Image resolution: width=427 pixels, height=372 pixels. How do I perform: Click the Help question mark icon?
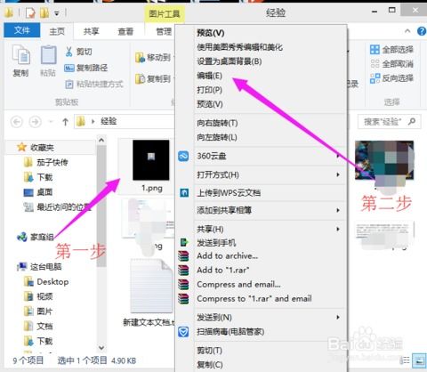point(422,31)
